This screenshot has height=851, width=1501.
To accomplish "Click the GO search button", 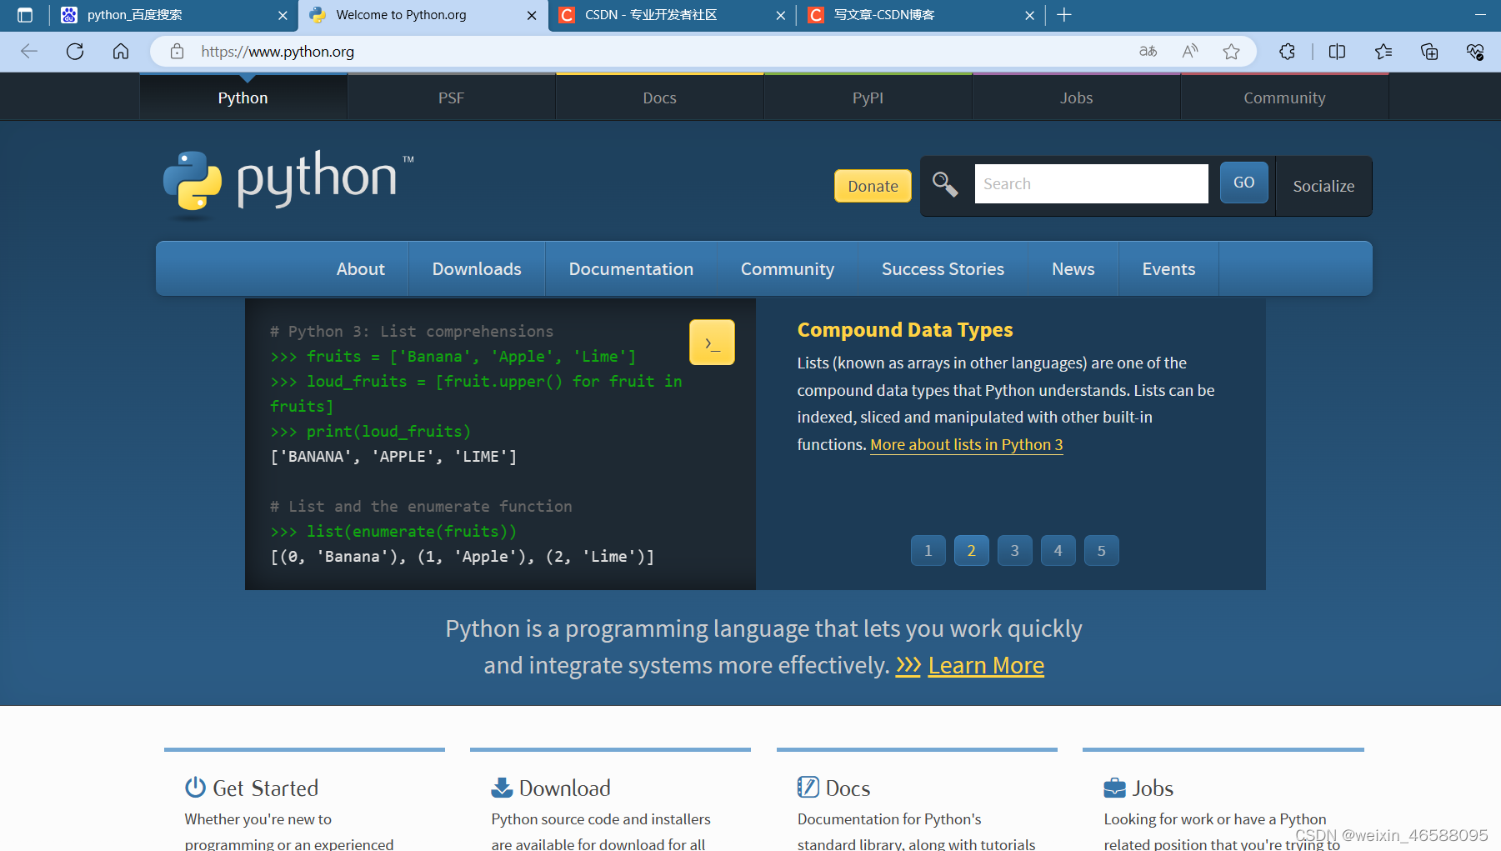I will [1243, 183].
